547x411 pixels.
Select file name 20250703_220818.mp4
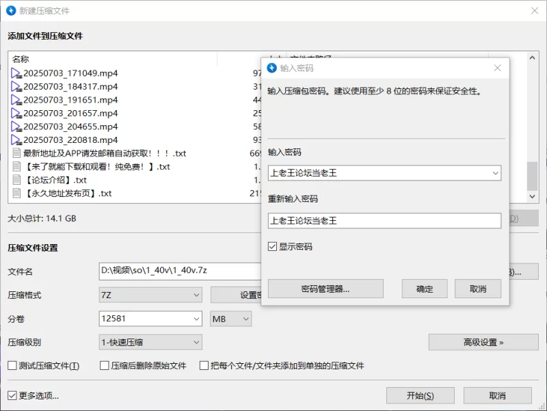coord(70,140)
